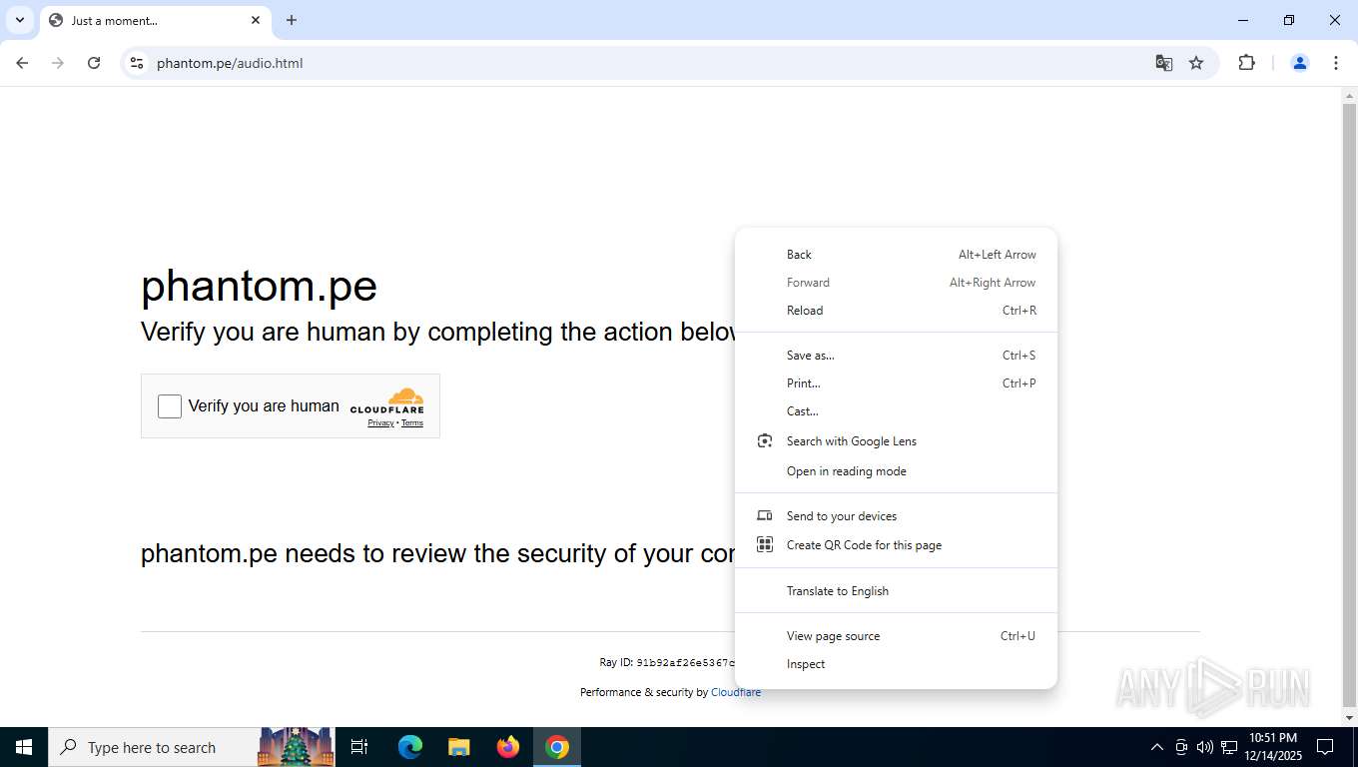Click the address bar URL phantom.pe/audio.html
The width and height of the screenshot is (1358, 767).
230,63
